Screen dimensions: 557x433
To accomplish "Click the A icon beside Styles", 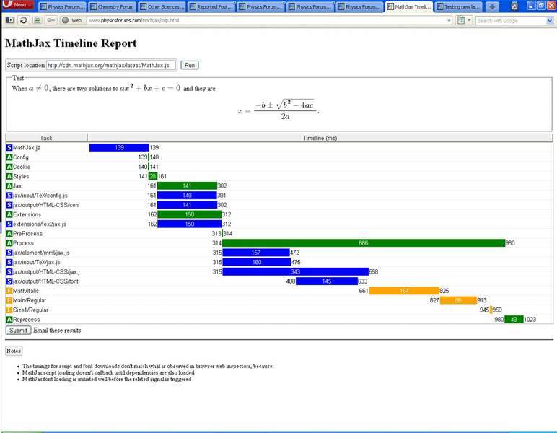I will 9,177.
